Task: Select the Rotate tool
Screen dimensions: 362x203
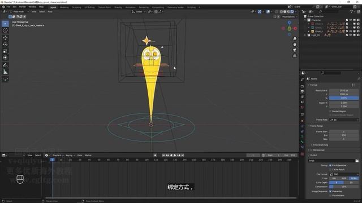Action: click(5, 45)
